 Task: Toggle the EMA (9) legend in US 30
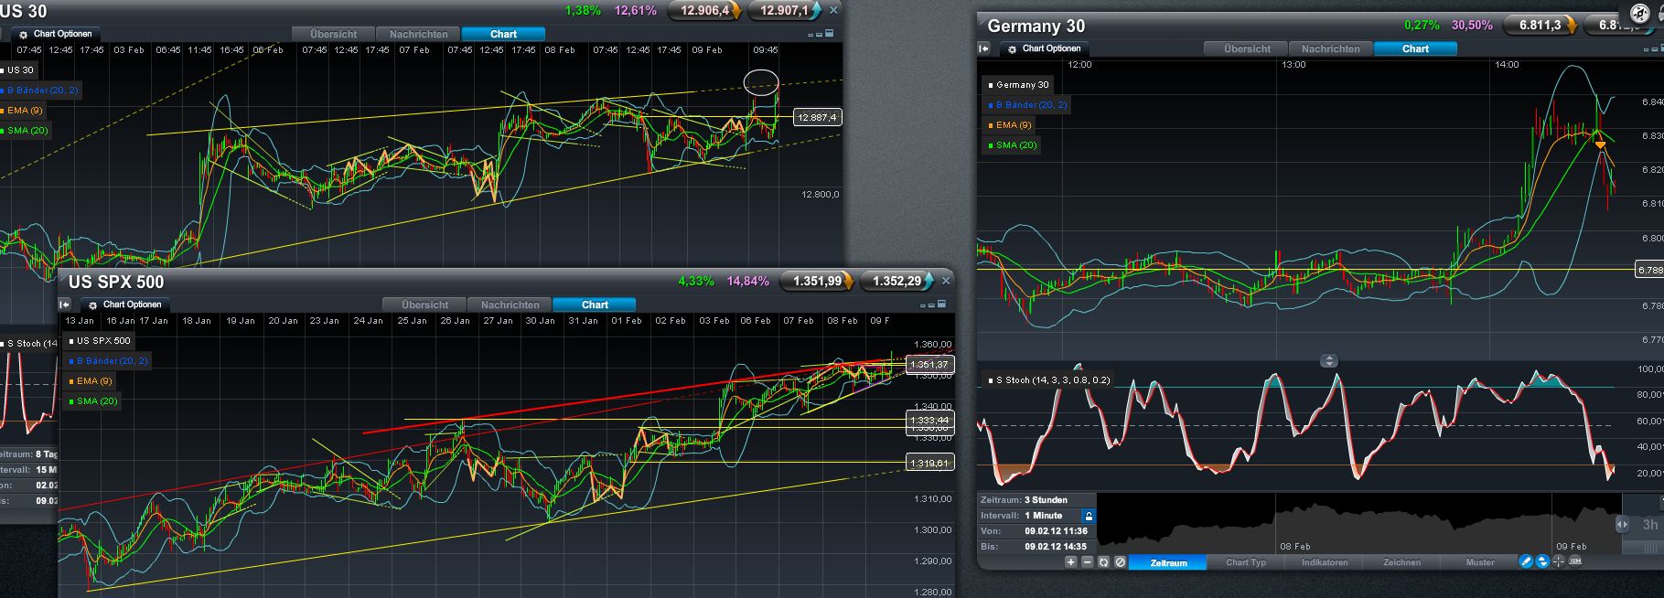(25, 110)
